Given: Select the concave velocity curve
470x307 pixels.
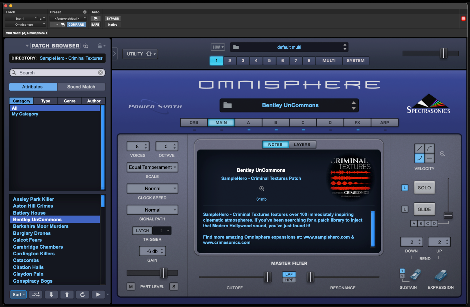Looking at the screenshot, I should [x=420, y=158].
